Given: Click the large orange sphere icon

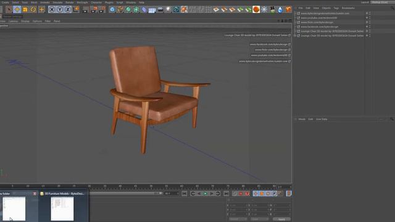Looking at the screenshot, I should click(x=256, y=10).
